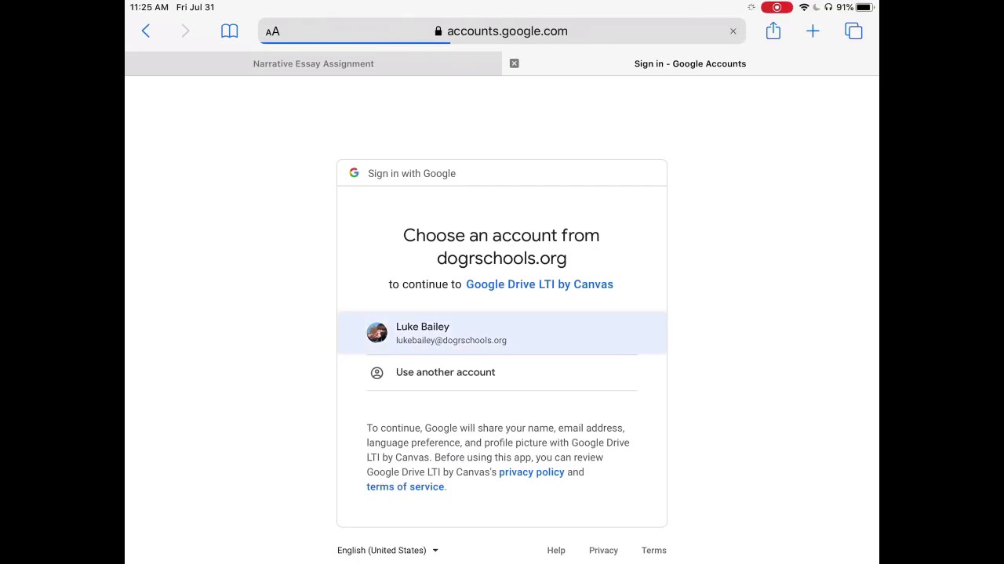The image size is (1004, 564).
Task: Tap the accounts.google.com address field
Action: point(502,31)
